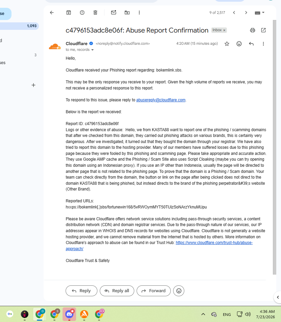This screenshot has height=322, width=281.
Task: Open the message's three-dot more options
Action: [x=263, y=44]
